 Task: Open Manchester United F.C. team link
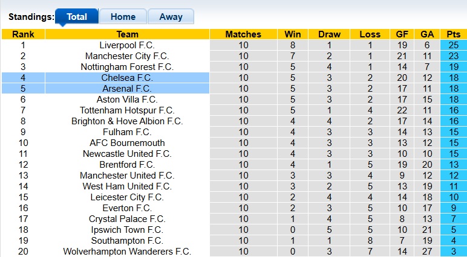tap(127, 176)
